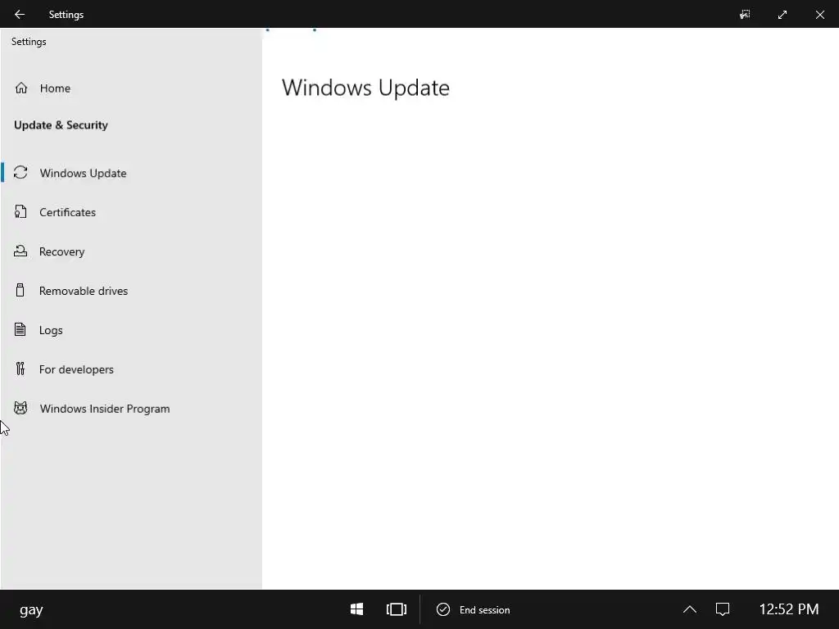Toggle full screen with the expand icon
The width and height of the screenshot is (839, 629).
782,15
